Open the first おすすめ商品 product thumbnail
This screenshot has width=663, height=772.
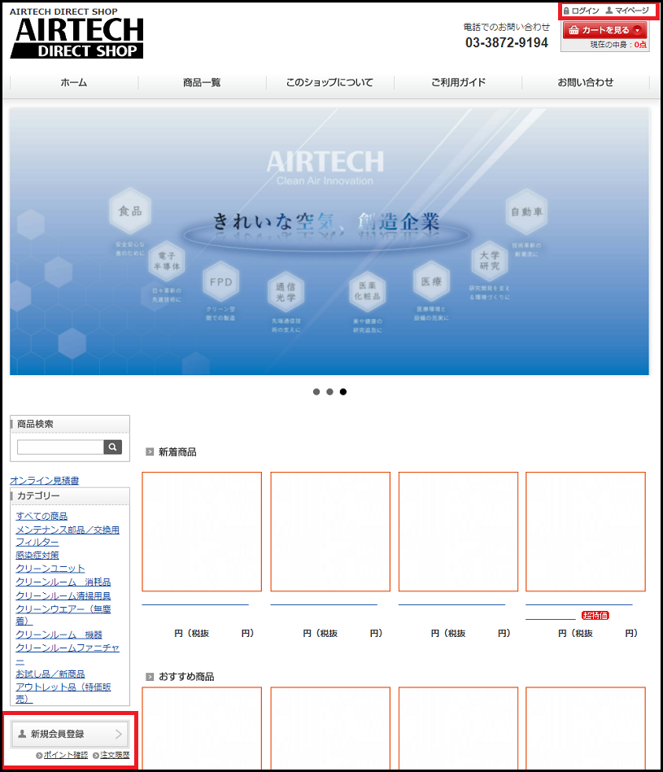point(202,728)
